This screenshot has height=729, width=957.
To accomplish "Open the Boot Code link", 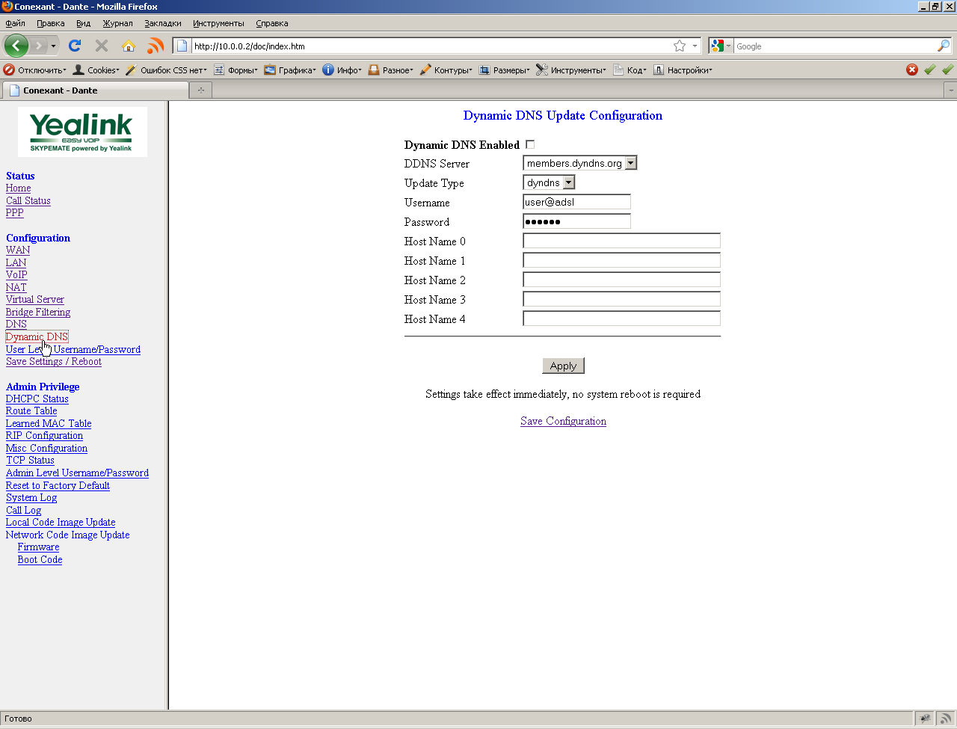I will pyautogui.click(x=40, y=559).
